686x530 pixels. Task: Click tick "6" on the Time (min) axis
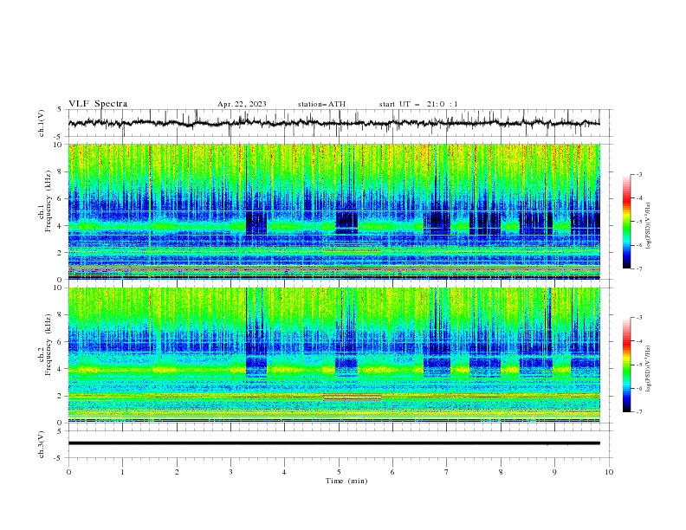(x=392, y=472)
